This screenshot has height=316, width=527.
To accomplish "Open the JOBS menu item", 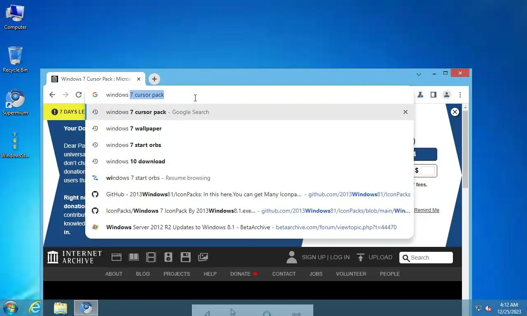I will (x=316, y=274).
